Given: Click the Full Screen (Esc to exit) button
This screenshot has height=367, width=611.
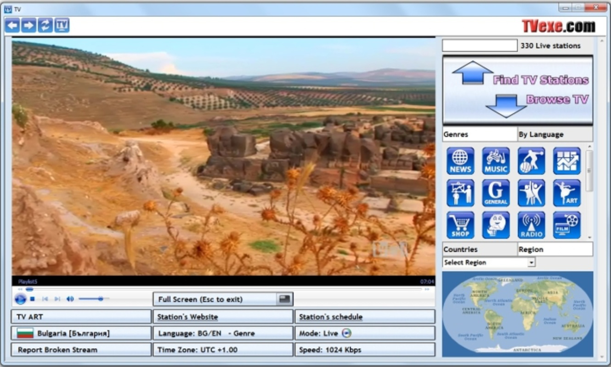Looking at the screenshot, I should 223,299.
